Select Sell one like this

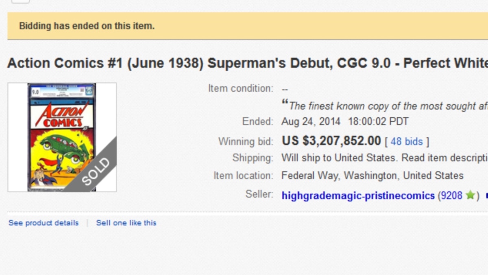pyautogui.click(x=126, y=223)
